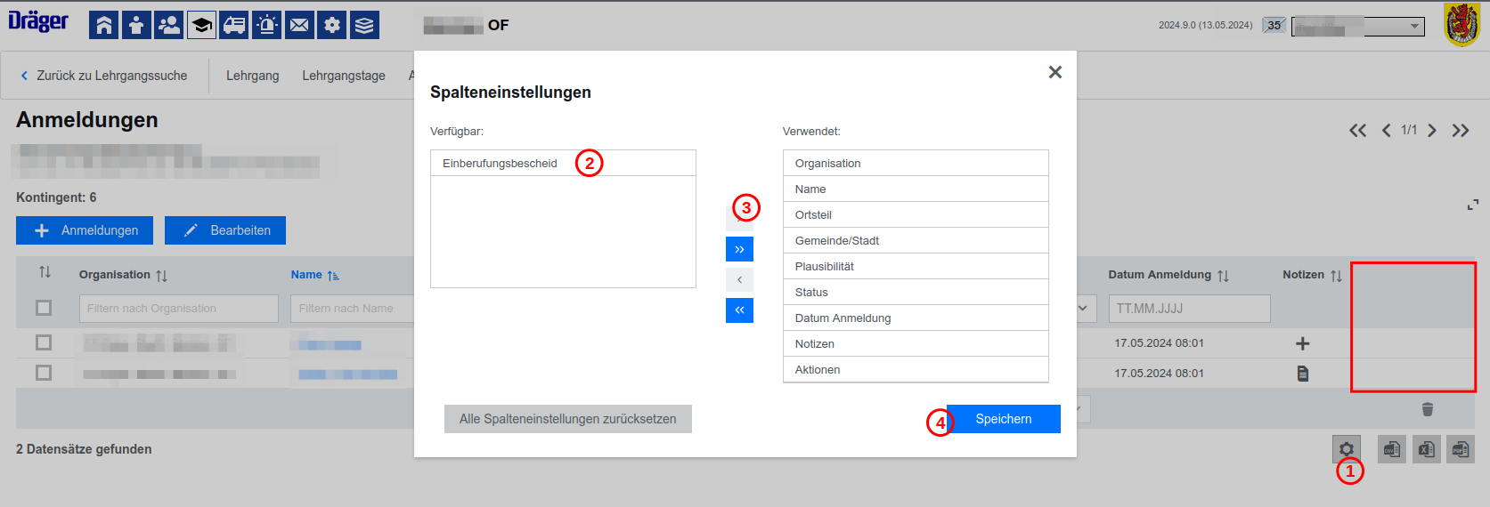
Task: Open the home icon in top toolbar
Action: [104, 25]
